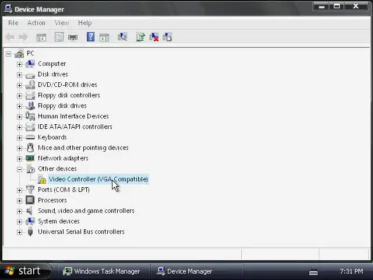Click the DVD/CD-ROM drives icon
The width and height of the screenshot is (373, 280).
click(x=30, y=85)
